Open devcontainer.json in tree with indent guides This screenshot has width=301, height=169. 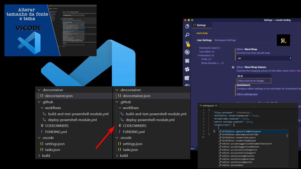click(137, 96)
